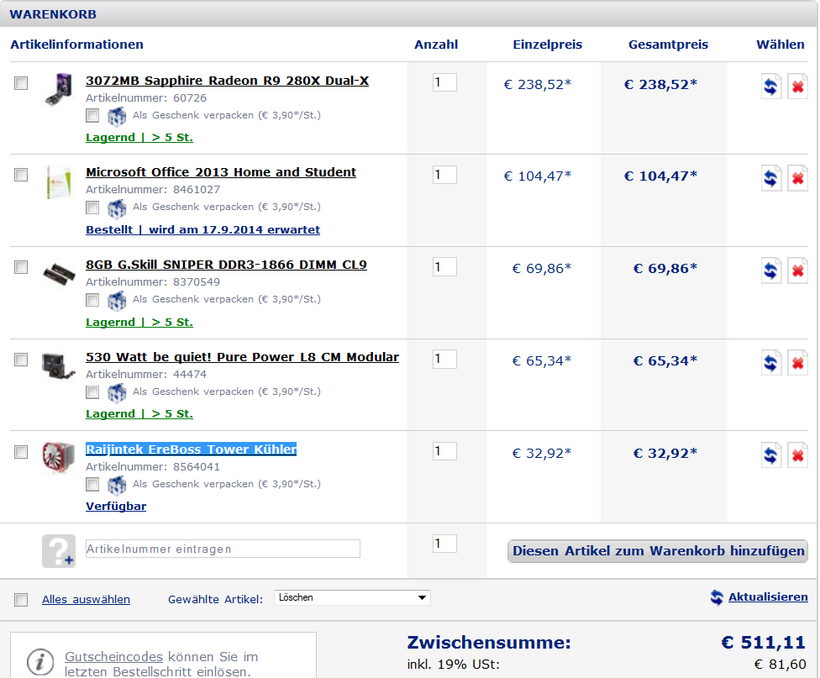This screenshot has height=678, width=820.
Task: Open the Gewählte Artikel Löschen dropdown
Action: coord(352,597)
